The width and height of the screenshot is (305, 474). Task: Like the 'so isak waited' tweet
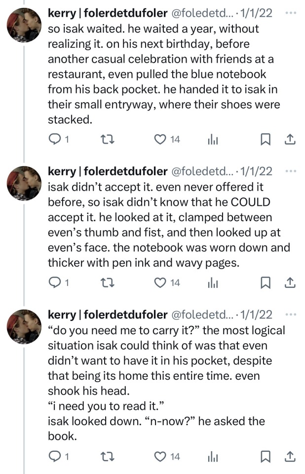point(159,140)
